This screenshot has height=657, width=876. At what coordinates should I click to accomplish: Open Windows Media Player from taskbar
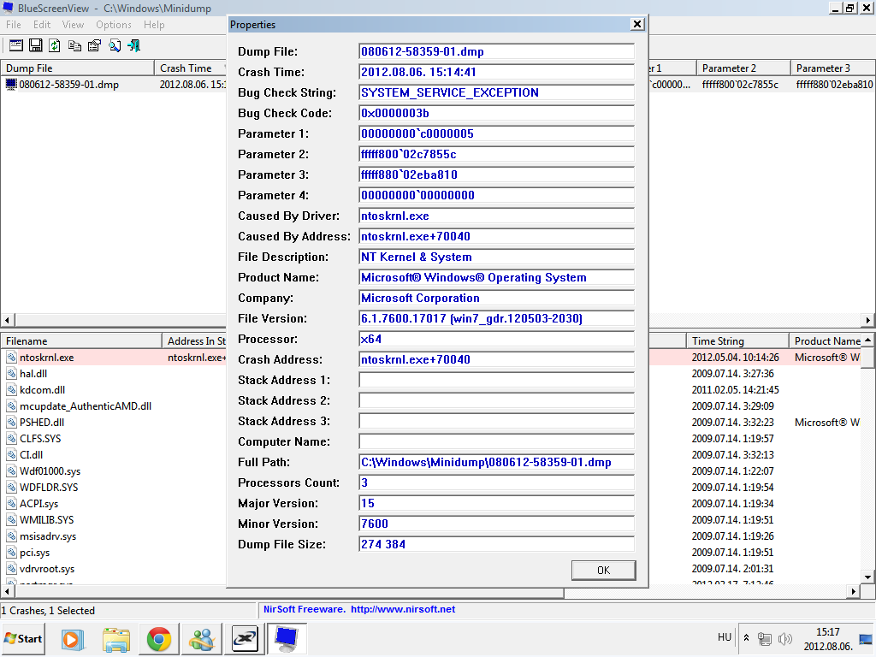tap(72, 639)
